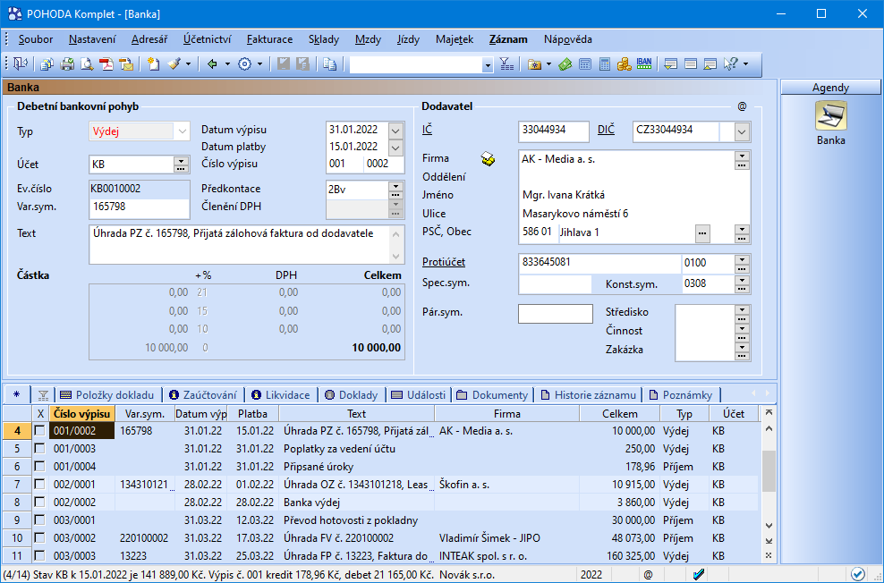Tick the checkbox for Banka výdej row

click(39, 503)
